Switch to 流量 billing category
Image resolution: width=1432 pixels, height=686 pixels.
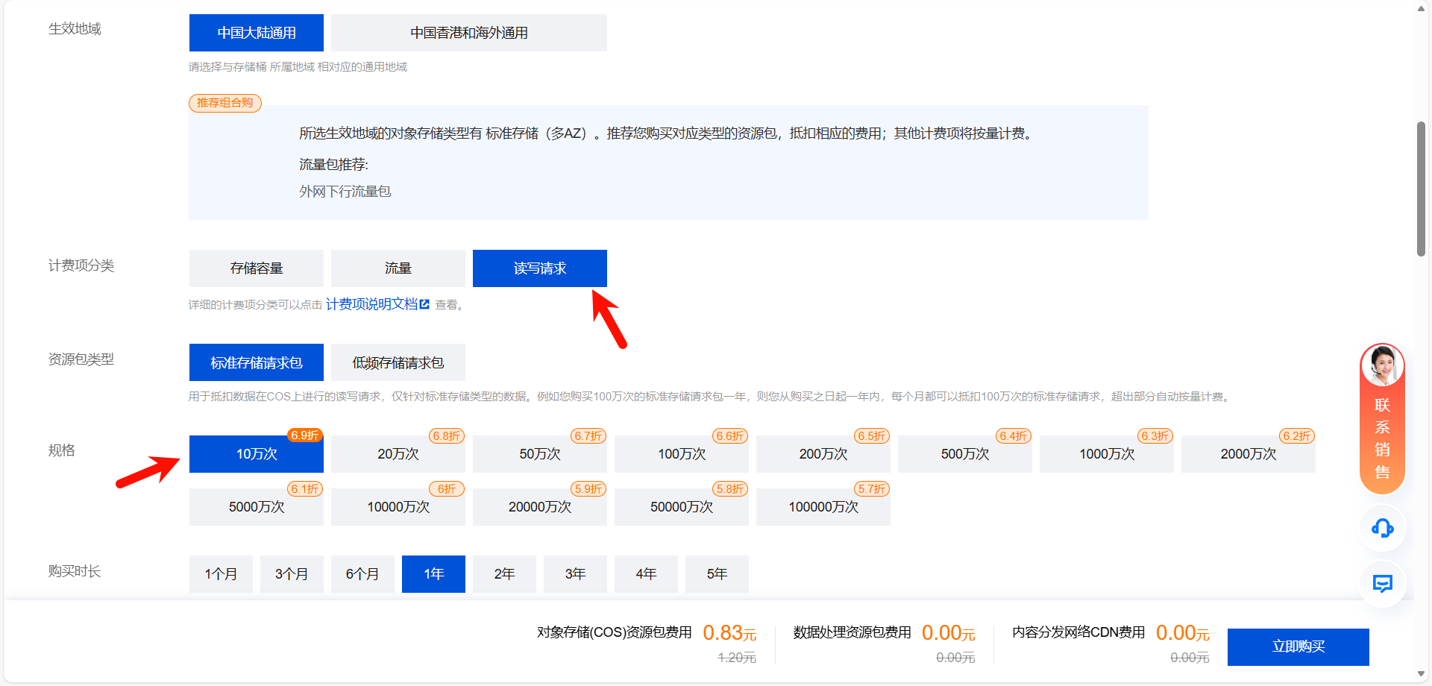pos(398,268)
